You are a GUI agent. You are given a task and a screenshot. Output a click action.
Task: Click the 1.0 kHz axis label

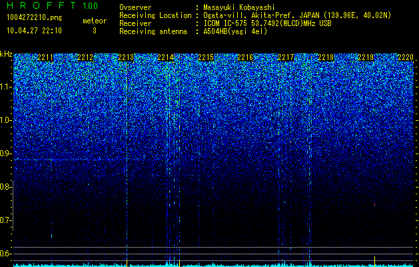[x=6, y=120]
